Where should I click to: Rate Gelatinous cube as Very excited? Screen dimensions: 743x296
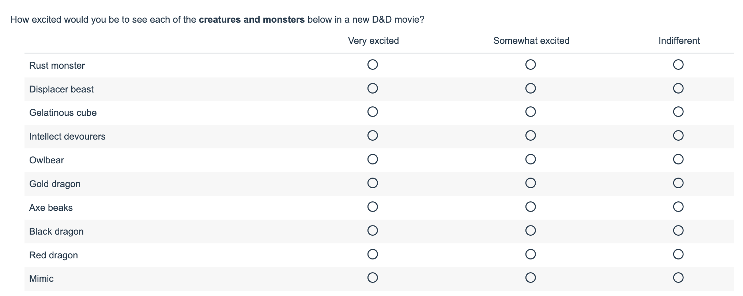coord(373,111)
